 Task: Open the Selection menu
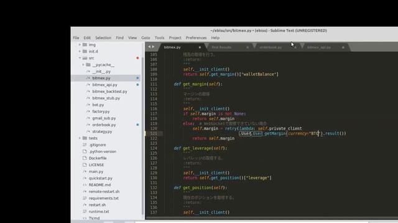[x=103, y=38]
